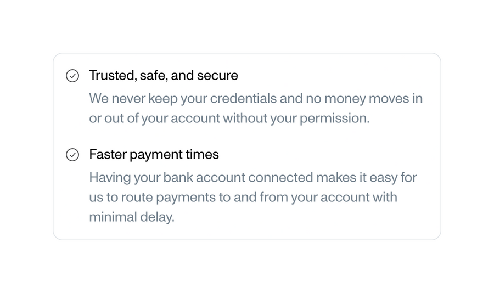Select the "Faster payment times" heading
Screen dimensions: 494x293
(x=154, y=154)
